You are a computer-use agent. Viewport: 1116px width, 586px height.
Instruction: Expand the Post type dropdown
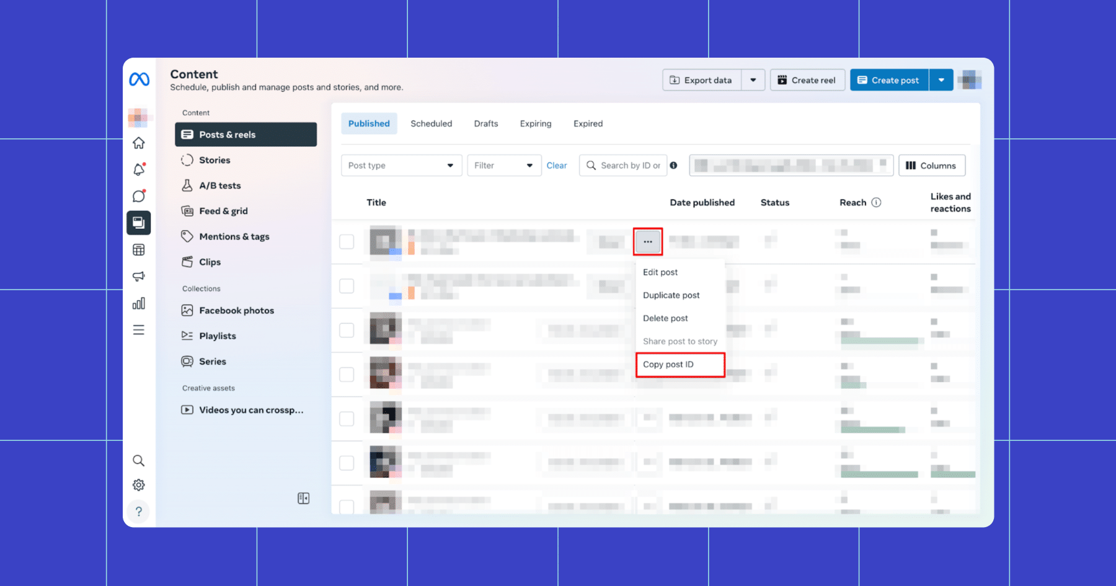point(401,166)
